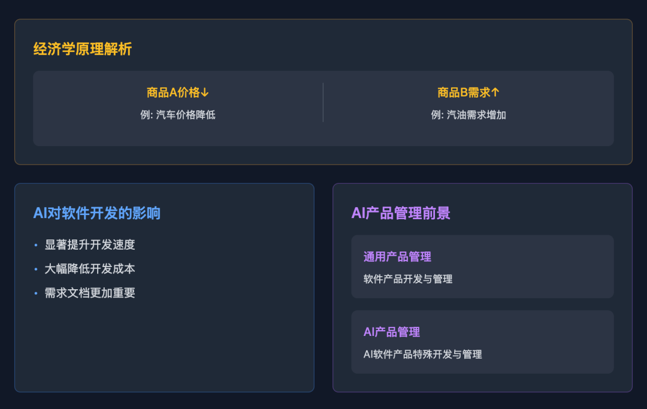Open the AI产品管理 card title
The width and height of the screenshot is (647, 409).
392,332
